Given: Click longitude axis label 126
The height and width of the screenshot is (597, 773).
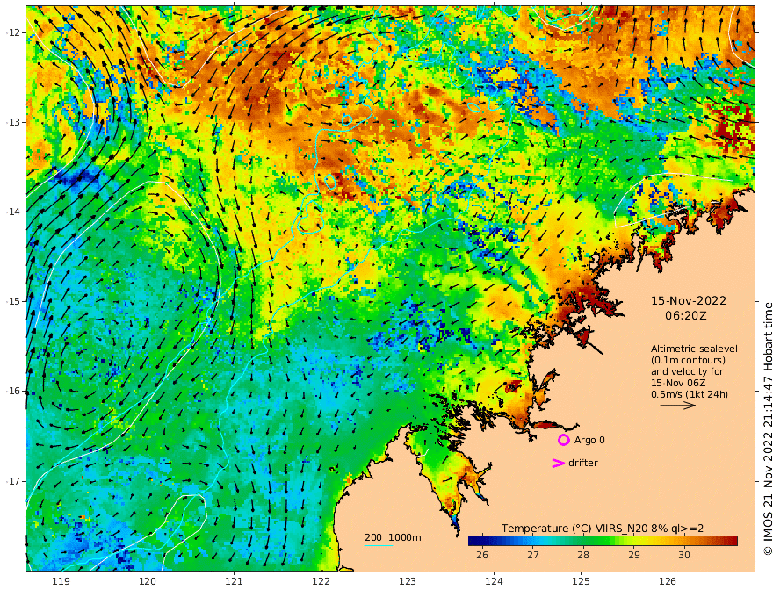Looking at the screenshot, I should [x=668, y=581].
